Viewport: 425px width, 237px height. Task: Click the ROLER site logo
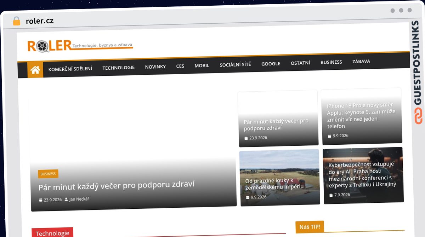click(x=50, y=46)
